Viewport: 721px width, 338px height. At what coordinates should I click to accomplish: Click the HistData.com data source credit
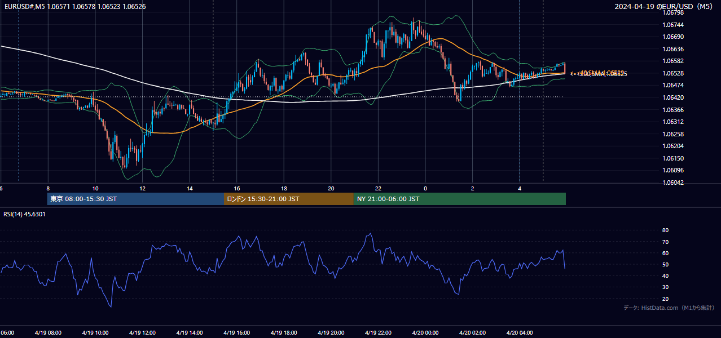point(669,308)
